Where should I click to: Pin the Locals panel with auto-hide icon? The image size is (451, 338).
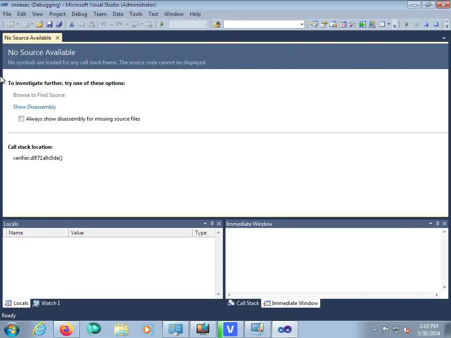tap(212, 224)
